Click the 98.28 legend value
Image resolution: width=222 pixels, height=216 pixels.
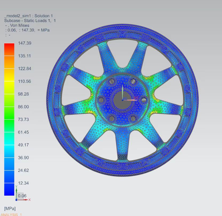pyautogui.click(x=23, y=94)
